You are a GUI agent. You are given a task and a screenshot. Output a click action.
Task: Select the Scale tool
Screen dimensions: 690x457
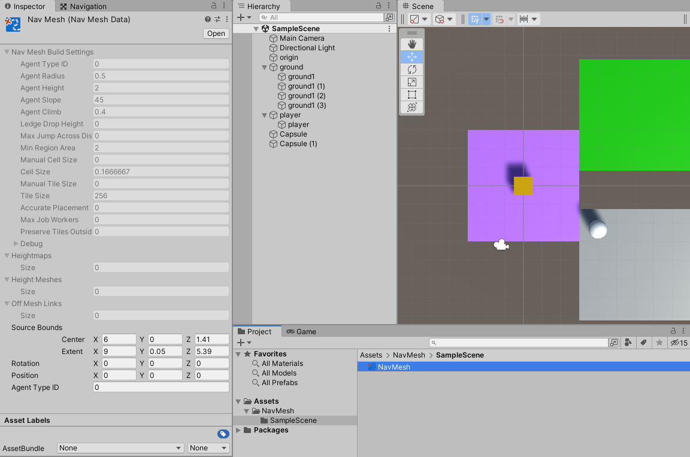412,82
